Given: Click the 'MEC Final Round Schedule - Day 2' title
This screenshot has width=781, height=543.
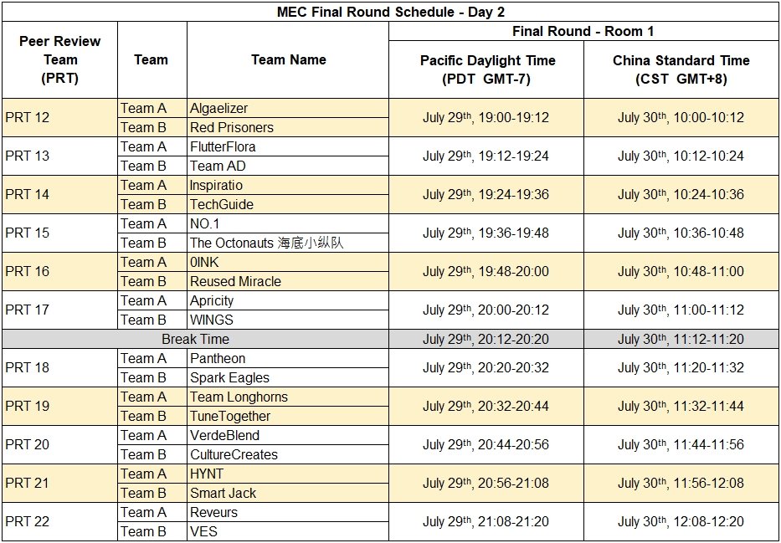Looking at the screenshot, I should [390, 12].
